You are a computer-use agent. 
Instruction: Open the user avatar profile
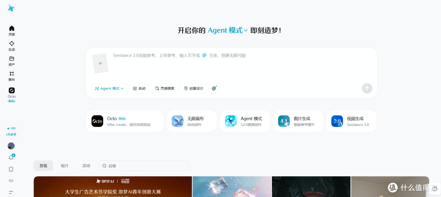tap(11, 146)
